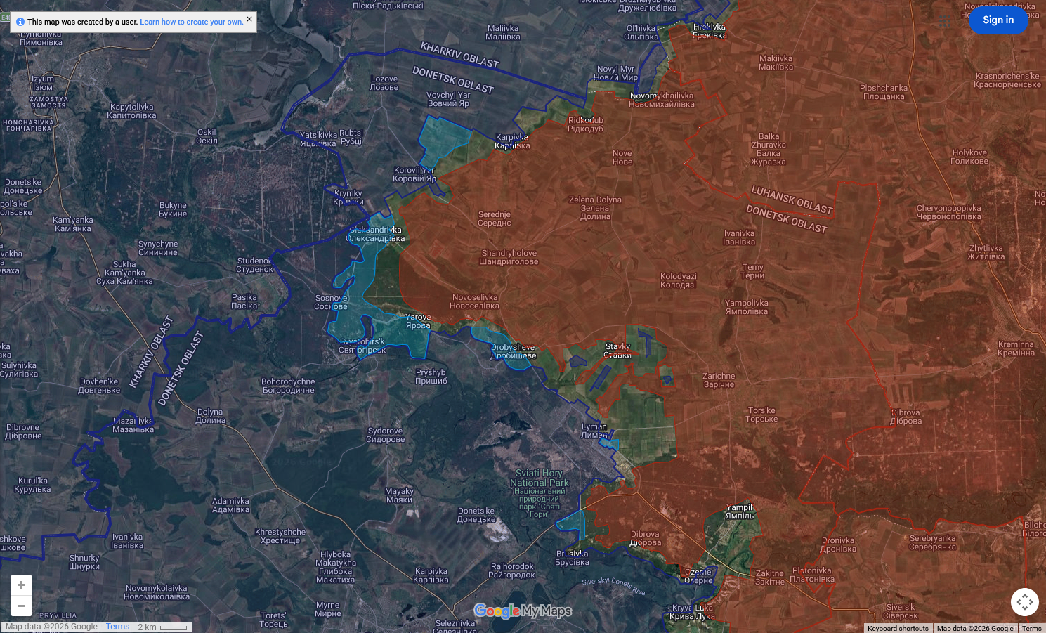Open the 'Learn how to create your own' link

coord(192,22)
